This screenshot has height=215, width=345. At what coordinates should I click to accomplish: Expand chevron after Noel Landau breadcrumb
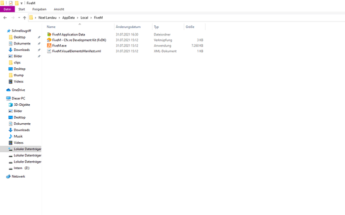[59, 17]
